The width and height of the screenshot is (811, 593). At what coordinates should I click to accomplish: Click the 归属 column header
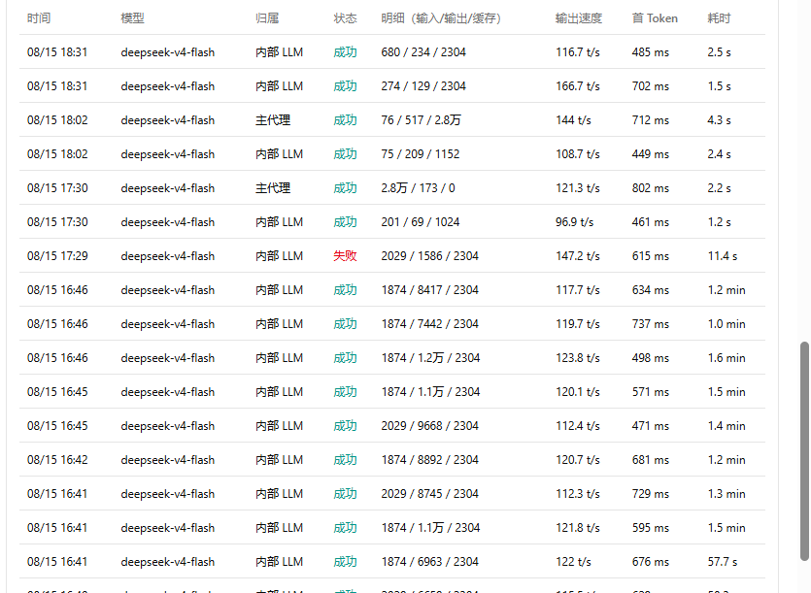[x=267, y=18]
